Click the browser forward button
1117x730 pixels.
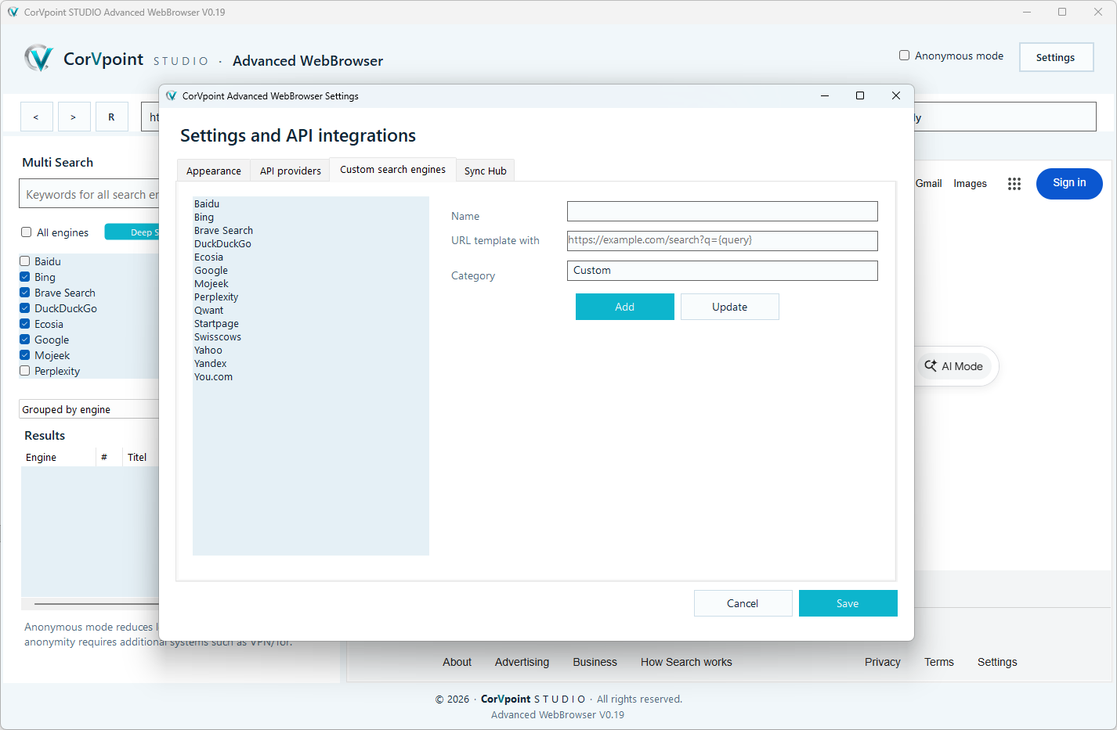point(74,117)
